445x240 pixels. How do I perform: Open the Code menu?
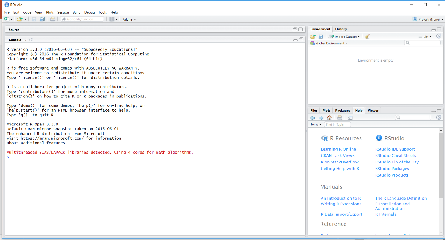[27, 12]
